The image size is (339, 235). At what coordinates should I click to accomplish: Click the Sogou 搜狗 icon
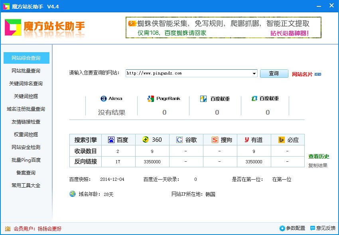(215, 140)
